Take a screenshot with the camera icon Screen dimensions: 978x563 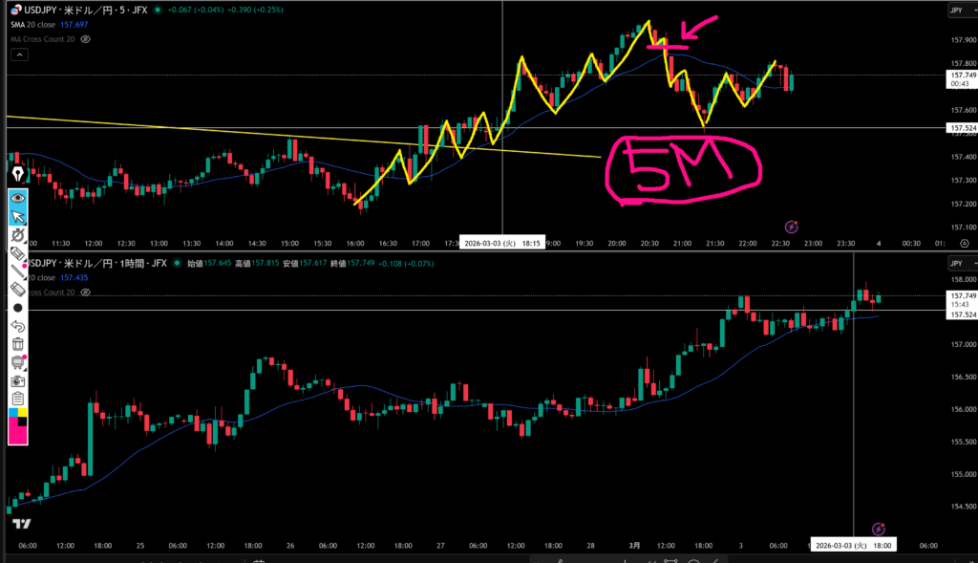click(x=17, y=380)
